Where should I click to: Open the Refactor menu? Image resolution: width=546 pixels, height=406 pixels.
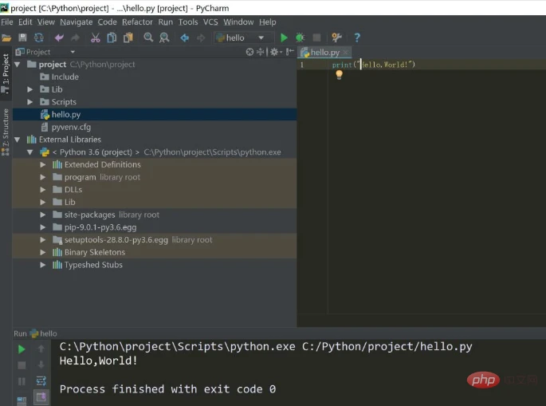tap(137, 22)
